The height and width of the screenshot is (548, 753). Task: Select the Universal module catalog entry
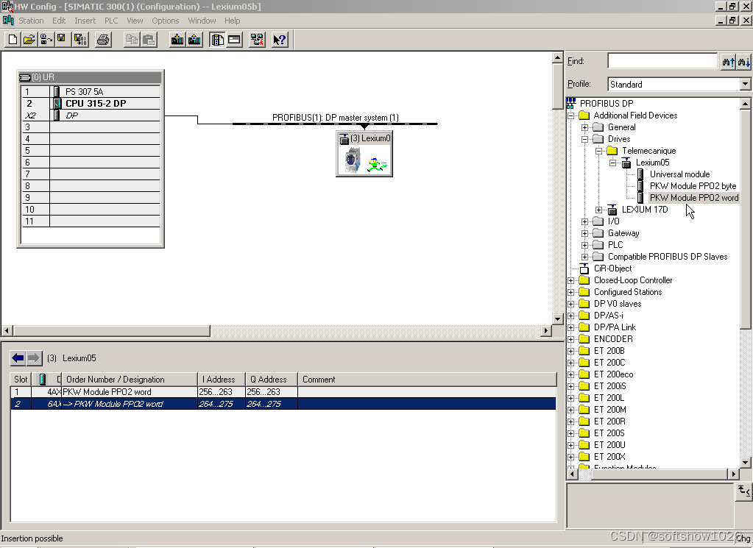point(679,174)
